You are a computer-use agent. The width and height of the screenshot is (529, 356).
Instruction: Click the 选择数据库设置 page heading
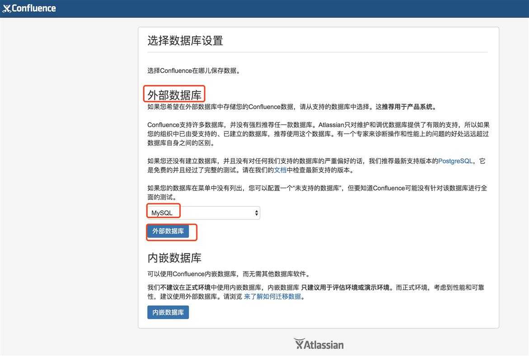pyautogui.click(x=185, y=41)
